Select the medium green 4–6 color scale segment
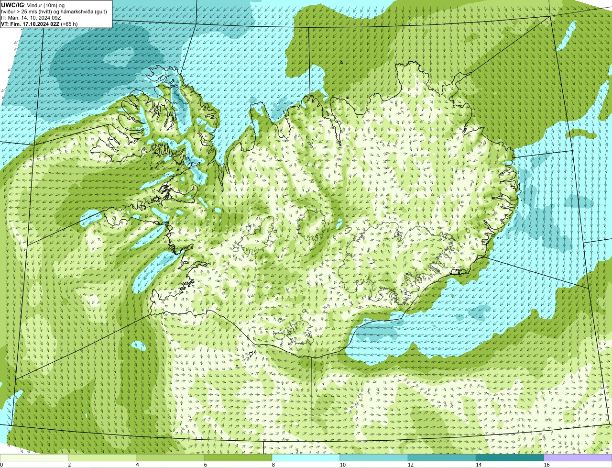The height and width of the screenshot is (468, 612). click(170, 458)
